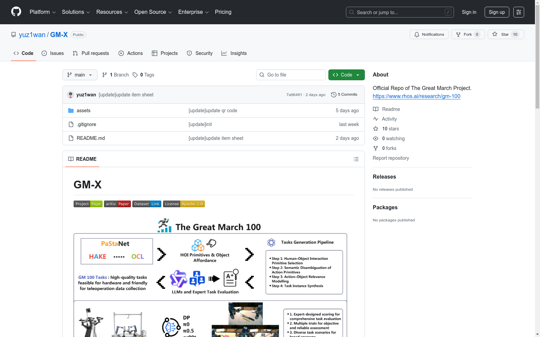Click the Sign up button
Image resolution: width=540 pixels, height=337 pixels.
497,12
